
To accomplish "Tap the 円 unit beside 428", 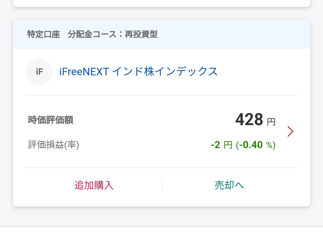I will (x=271, y=122).
